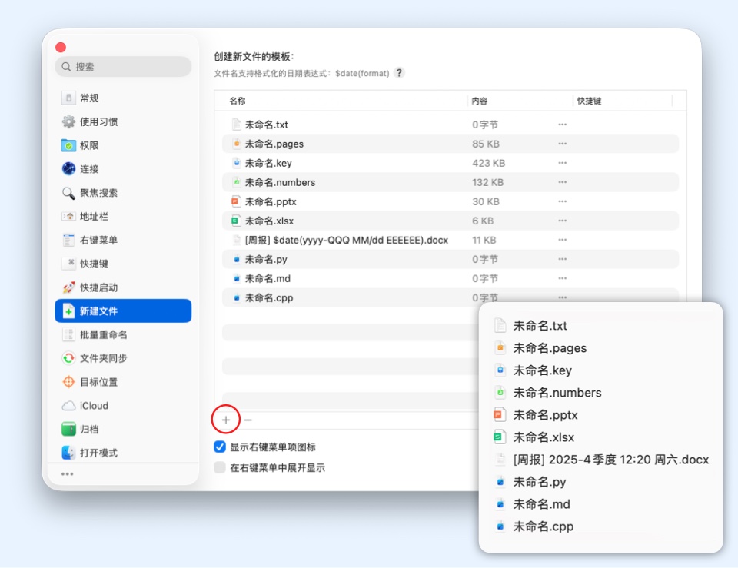Expand more options at sidebar bottom
This screenshot has width=738, height=568.
point(68,474)
